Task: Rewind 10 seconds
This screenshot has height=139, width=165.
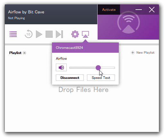Action: [x=29, y=34]
